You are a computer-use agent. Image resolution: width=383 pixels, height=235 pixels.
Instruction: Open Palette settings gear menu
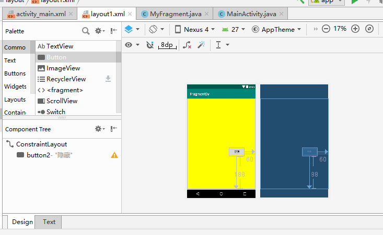click(x=100, y=31)
